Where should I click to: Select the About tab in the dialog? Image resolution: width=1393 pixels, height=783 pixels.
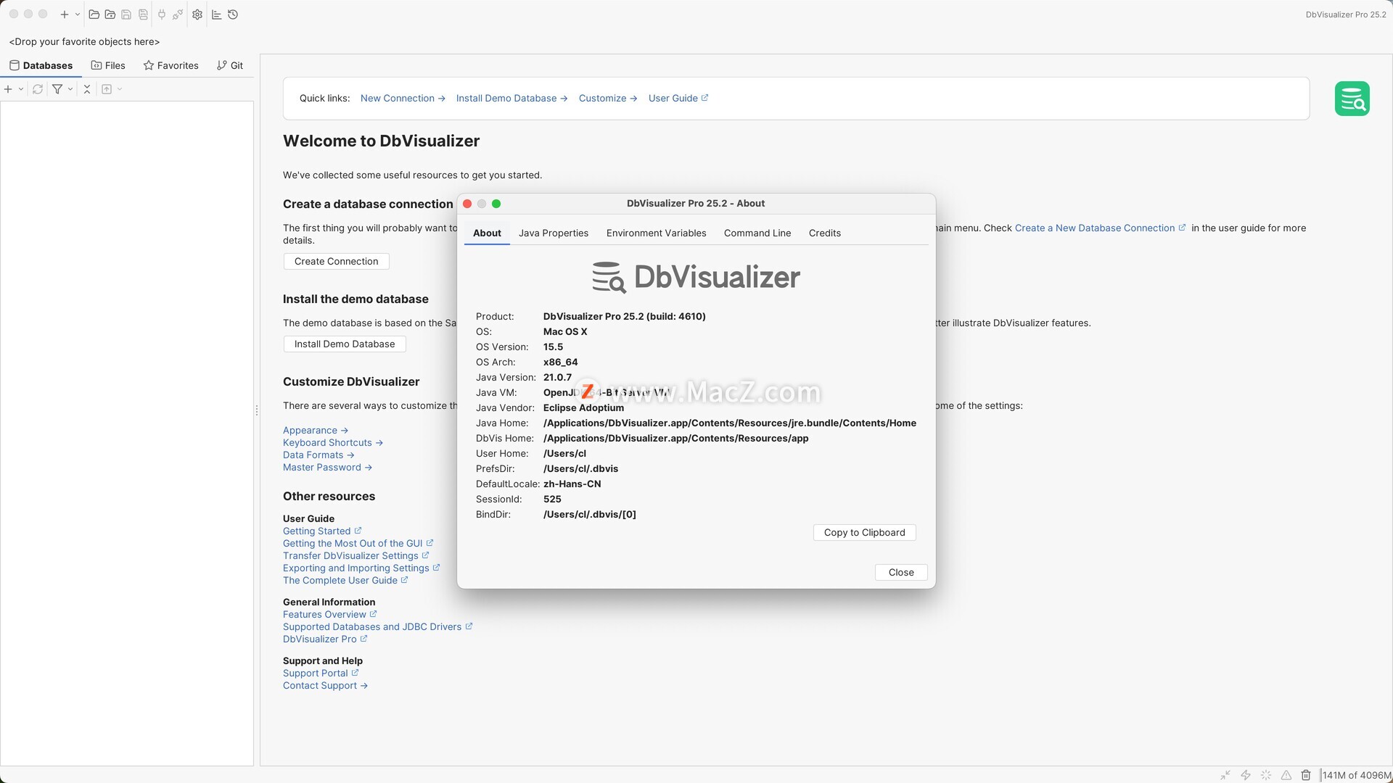tap(487, 233)
